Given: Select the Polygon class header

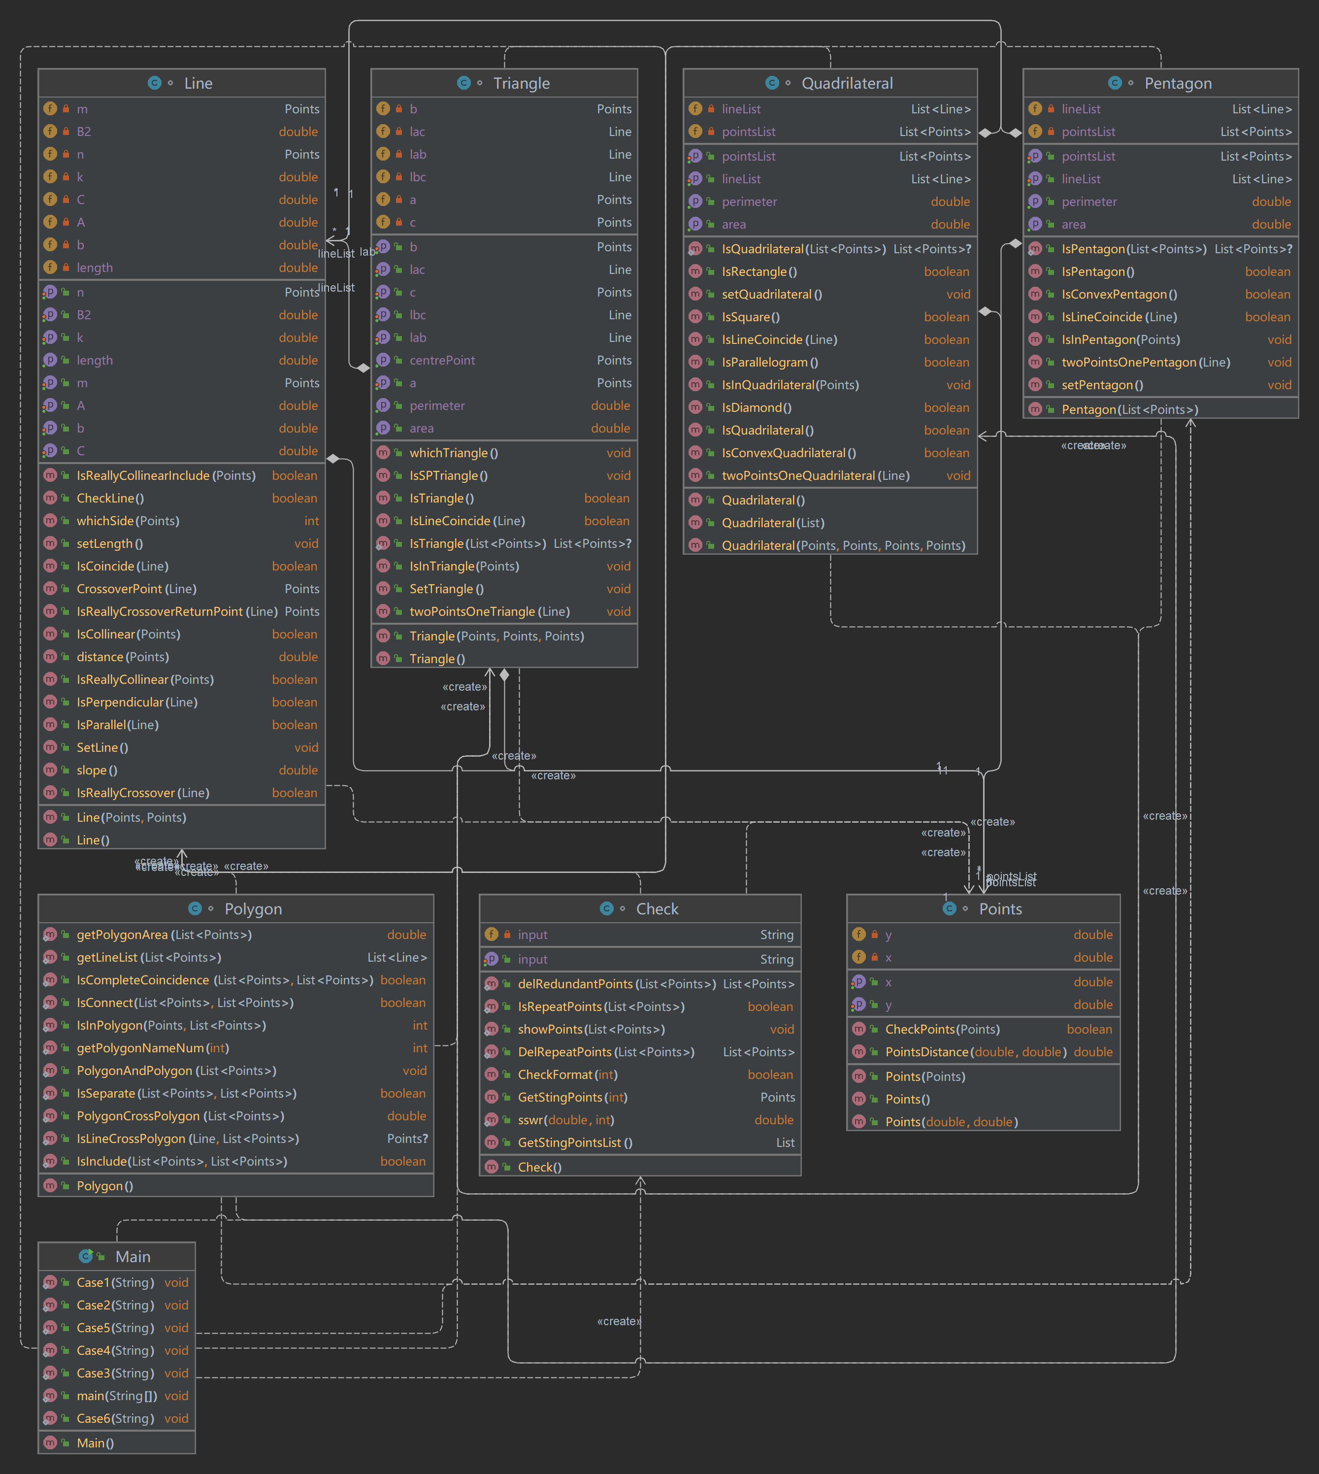Looking at the screenshot, I should pos(235,908).
